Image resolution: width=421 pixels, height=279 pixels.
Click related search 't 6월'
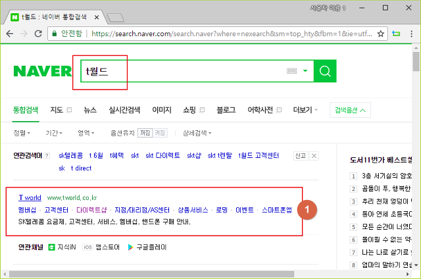[96, 155]
